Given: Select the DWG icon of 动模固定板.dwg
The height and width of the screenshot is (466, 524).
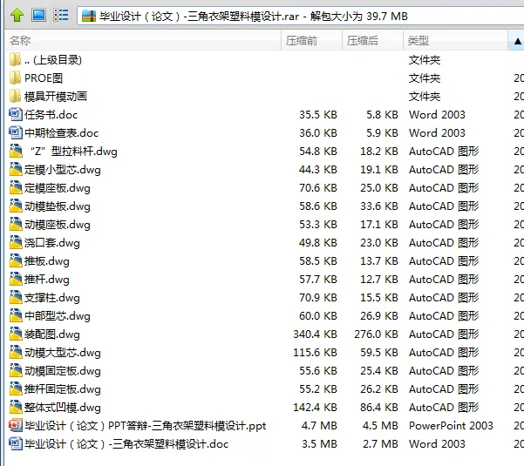Looking at the screenshot, I should pyautogui.click(x=16, y=370).
